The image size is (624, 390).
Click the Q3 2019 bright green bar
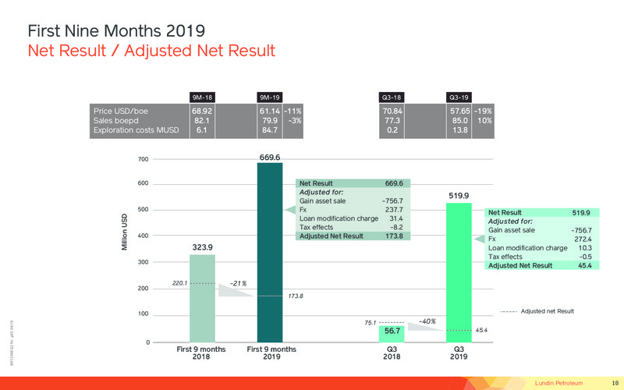pyautogui.click(x=459, y=272)
